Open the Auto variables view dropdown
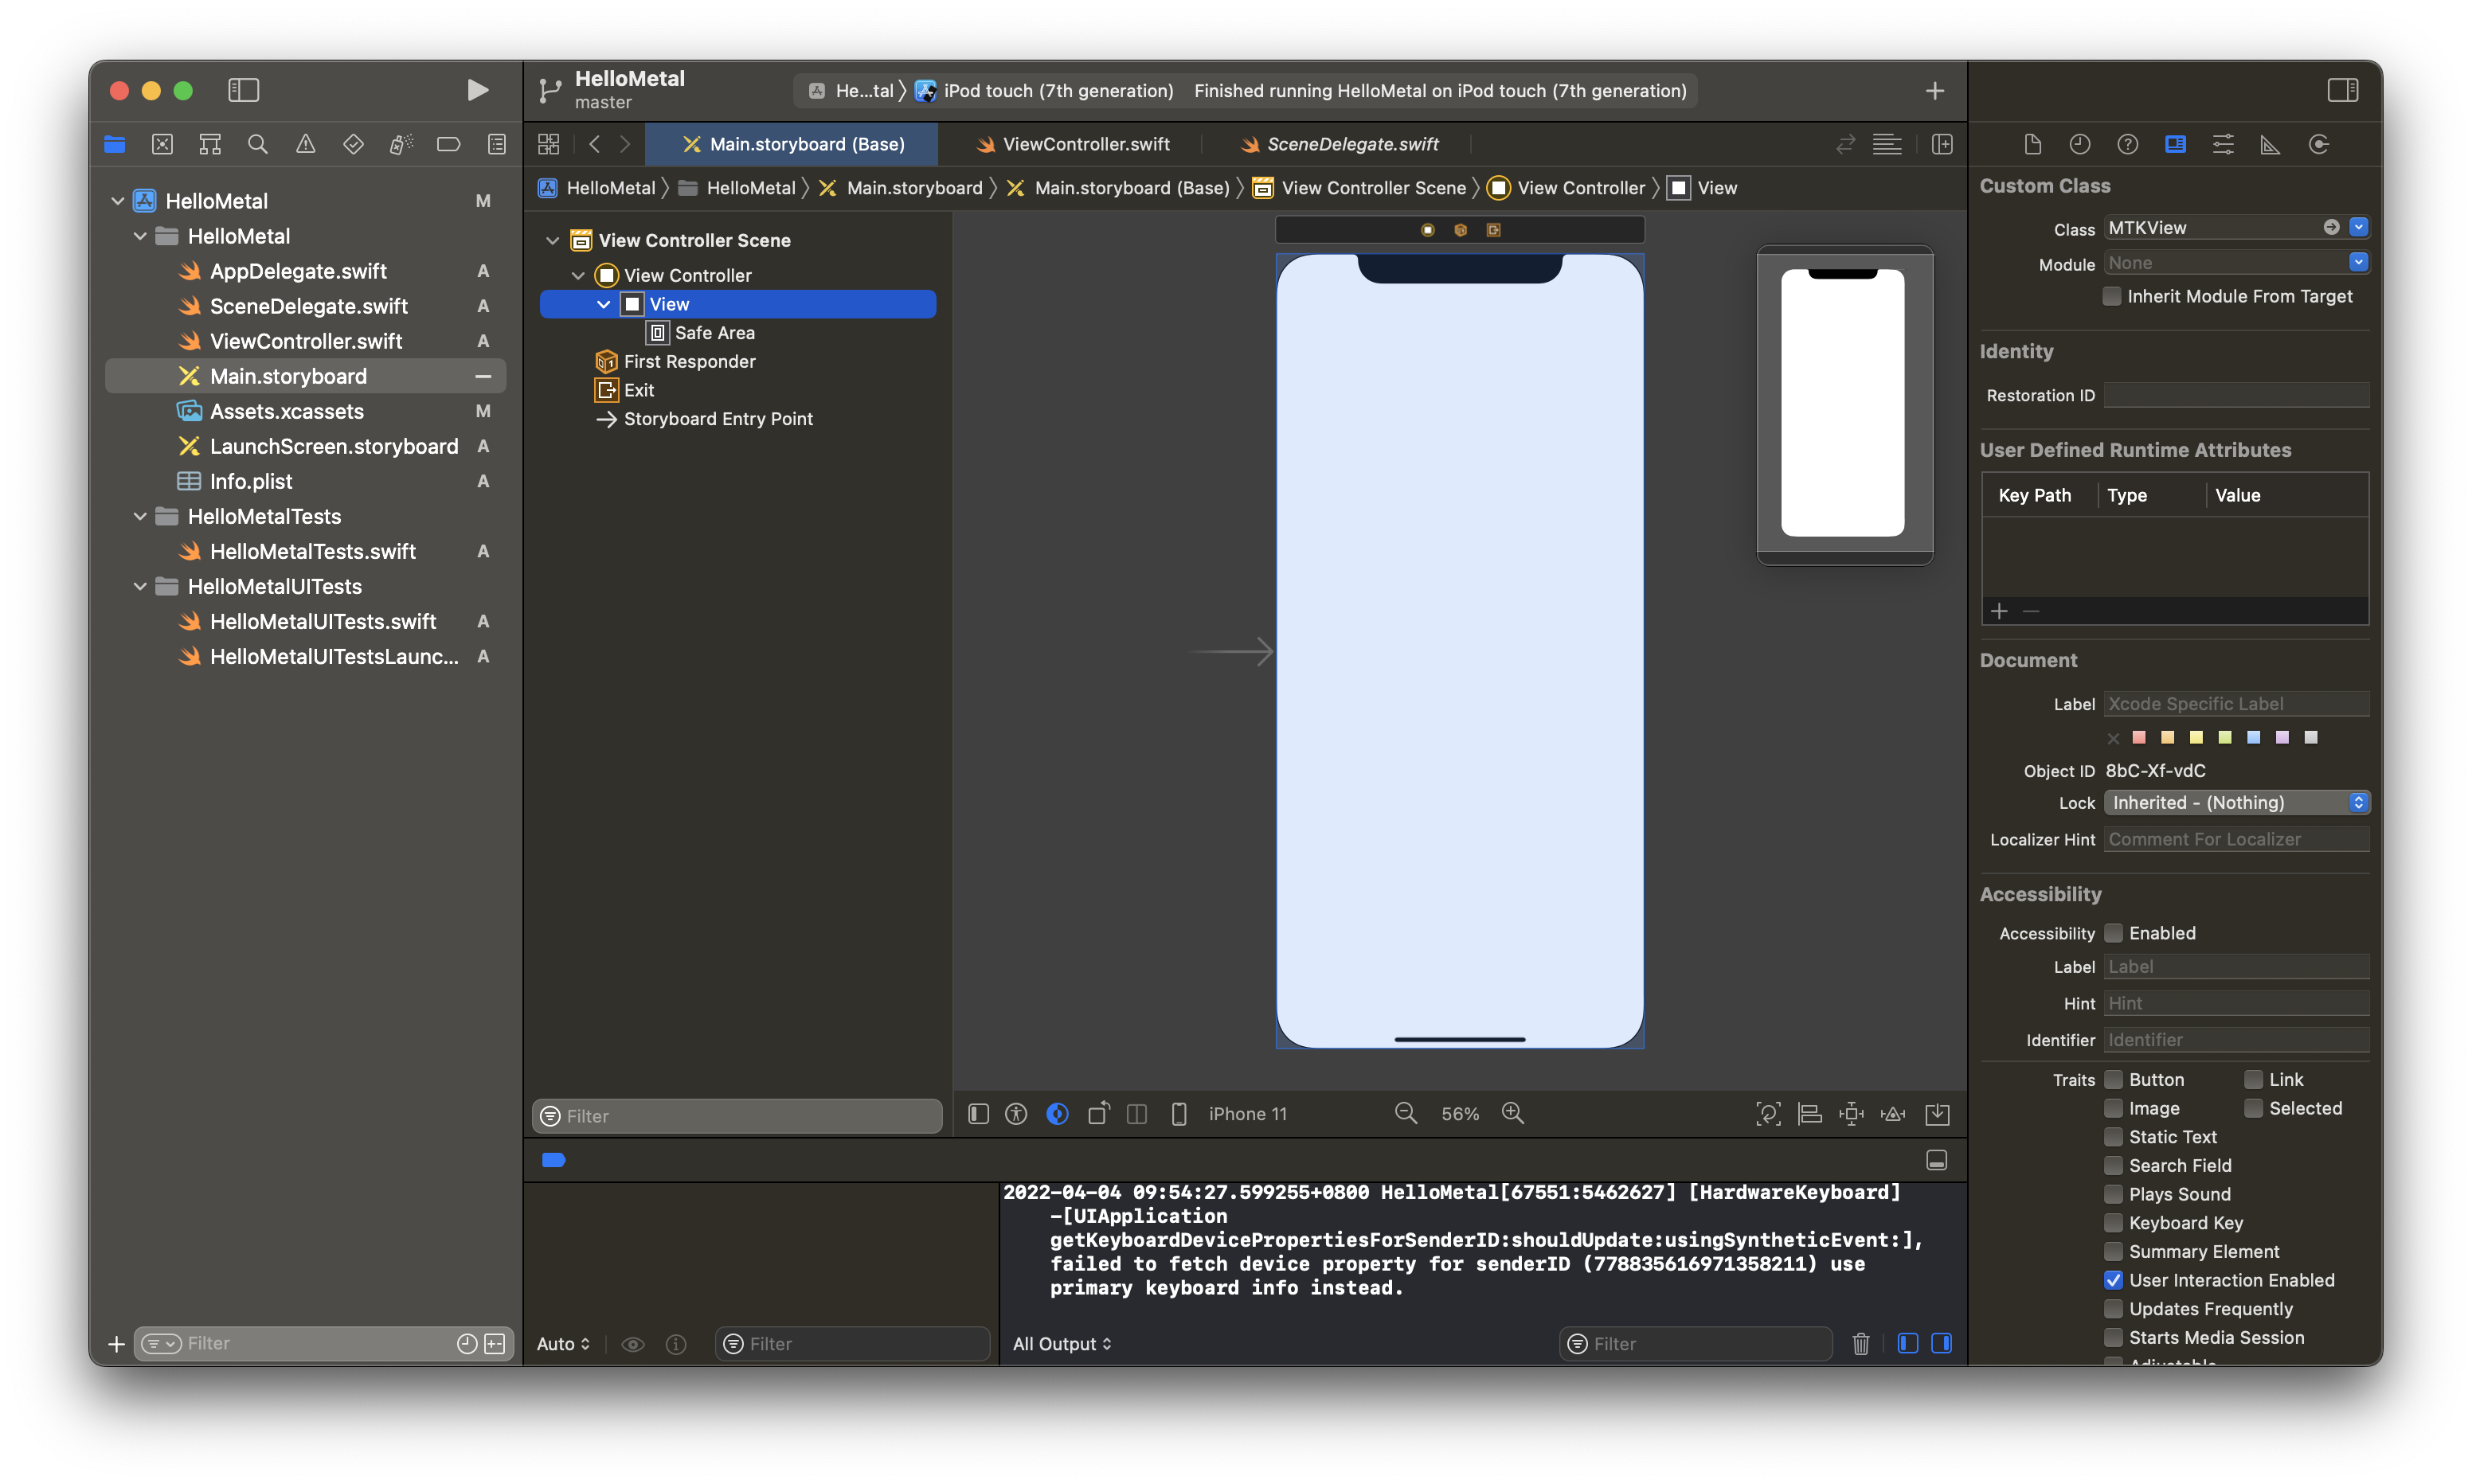Image resolution: width=2472 pixels, height=1484 pixels. (563, 1345)
